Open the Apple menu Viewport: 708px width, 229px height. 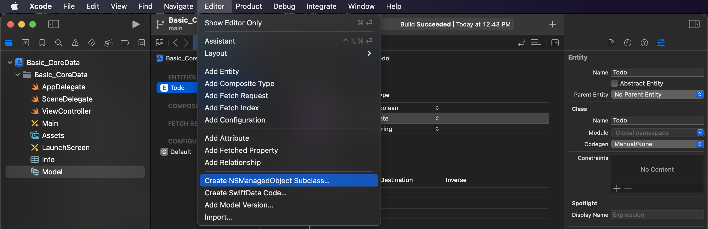[x=15, y=6]
